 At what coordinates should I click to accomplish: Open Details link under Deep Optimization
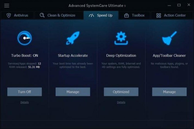(x=121, y=102)
